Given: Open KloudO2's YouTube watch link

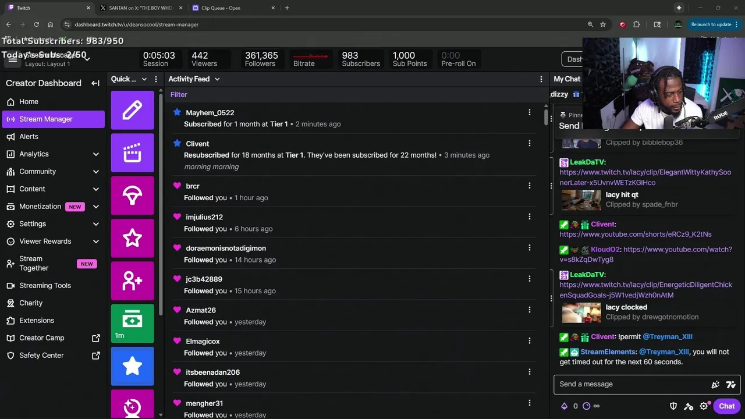Looking at the screenshot, I should [x=645, y=254].
